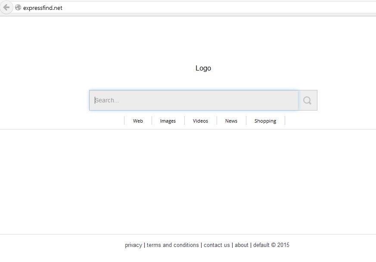The width and height of the screenshot is (376, 262).
Task: Select the expressfind.net address bar URL
Action: coord(43,8)
